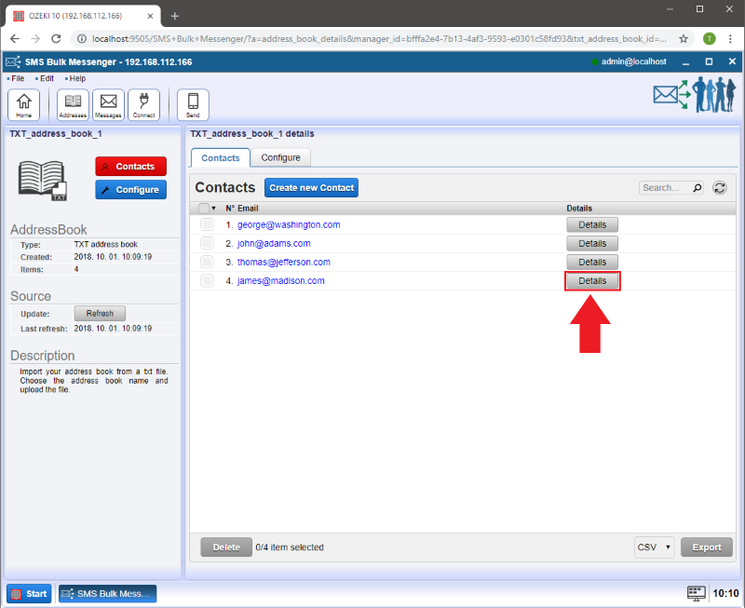Open the CSV export format dropdown

[654, 547]
